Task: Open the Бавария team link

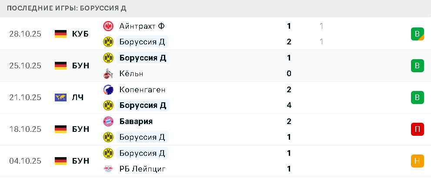Action: [x=136, y=121]
